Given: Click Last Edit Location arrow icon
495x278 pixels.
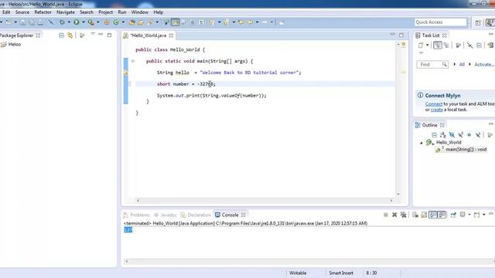Looking at the screenshot, I should [241, 22].
